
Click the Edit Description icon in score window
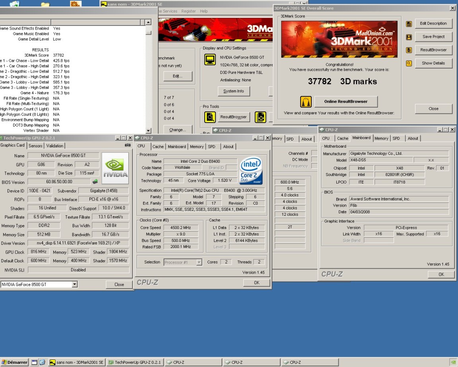coord(409,24)
